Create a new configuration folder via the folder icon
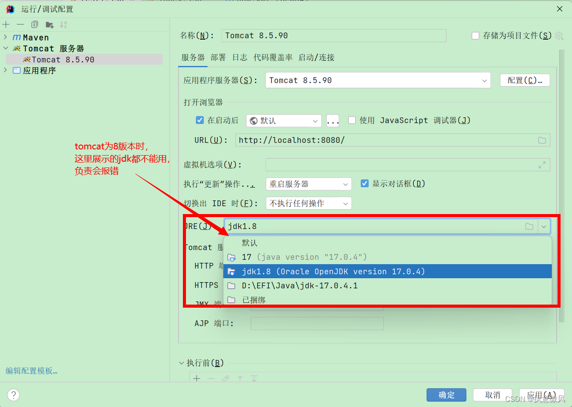The height and width of the screenshot is (407, 572). tap(50, 24)
